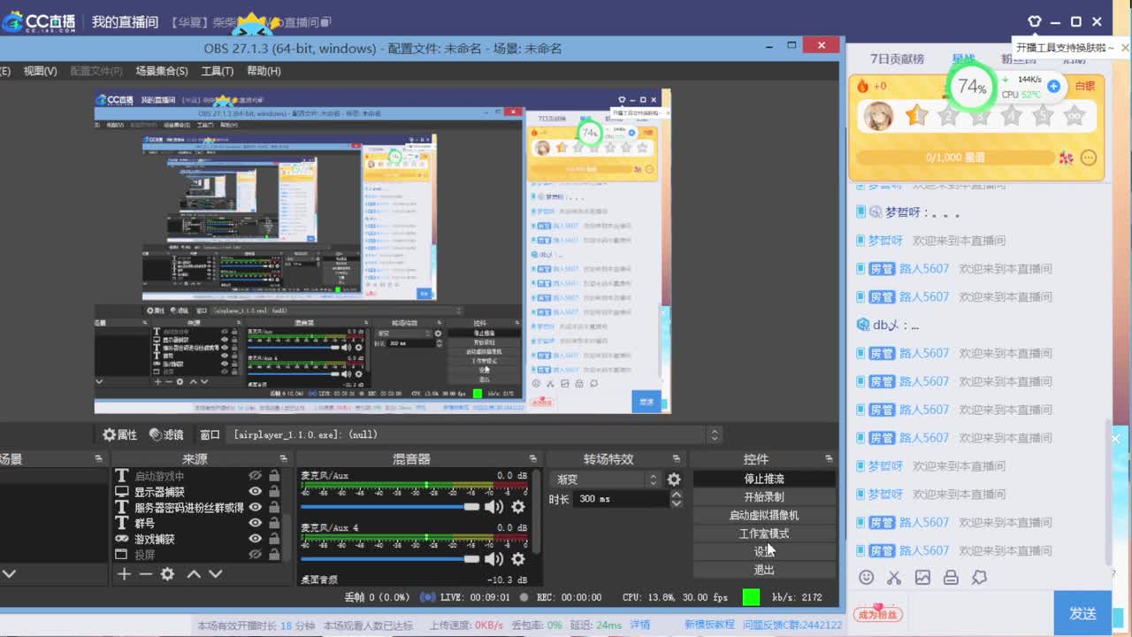The image size is (1132, 637).
Task: Click the down chevron under the scenes list
Action: (9, 574)
